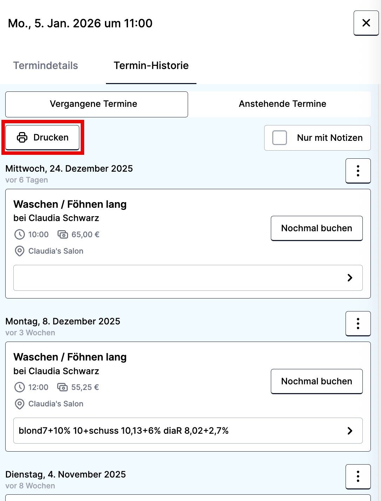The height and width of the screenshot is (501, 381).
Task: Switch to the Termindetails tab
Action: (x=46, y=66)
